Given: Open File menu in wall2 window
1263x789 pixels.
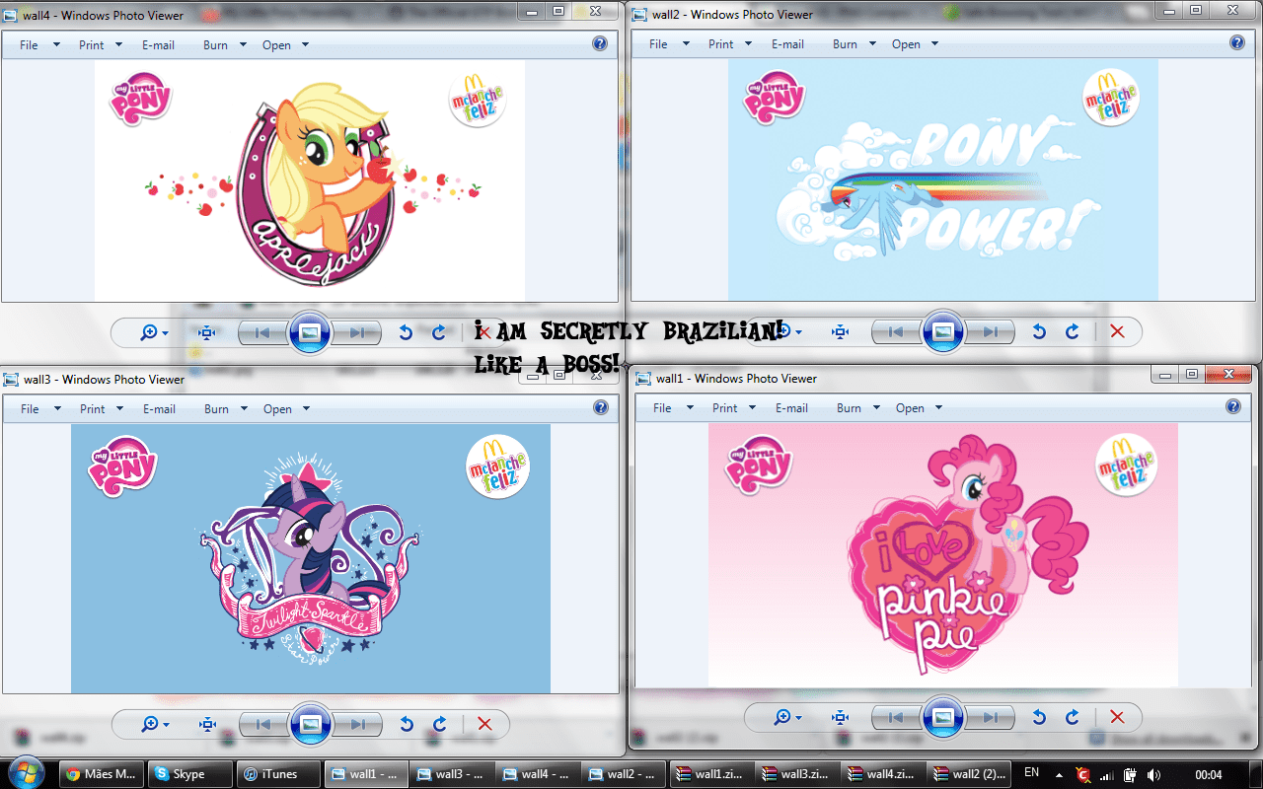Looking at the screenshot, I should click(x=669, y=43).
